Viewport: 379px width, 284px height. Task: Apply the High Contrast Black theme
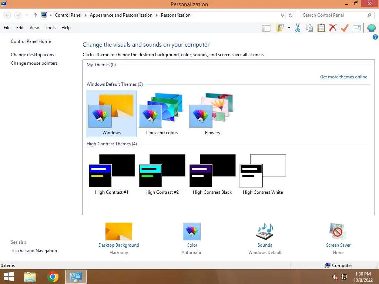(212, 175)
